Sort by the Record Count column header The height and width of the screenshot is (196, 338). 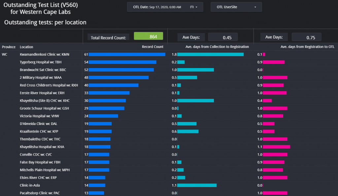click(152, 47)
